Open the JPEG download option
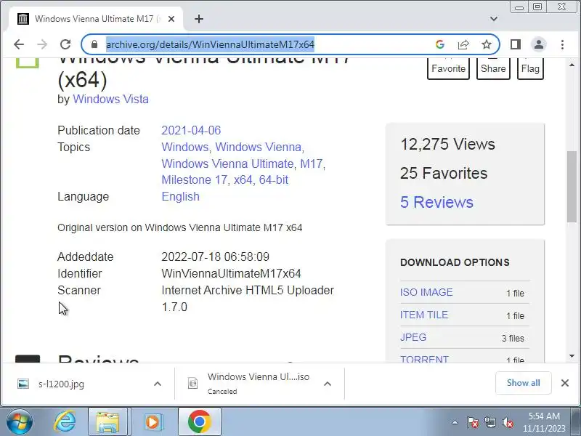The width and height of the screenshot is (581, 436). point(413,337)
